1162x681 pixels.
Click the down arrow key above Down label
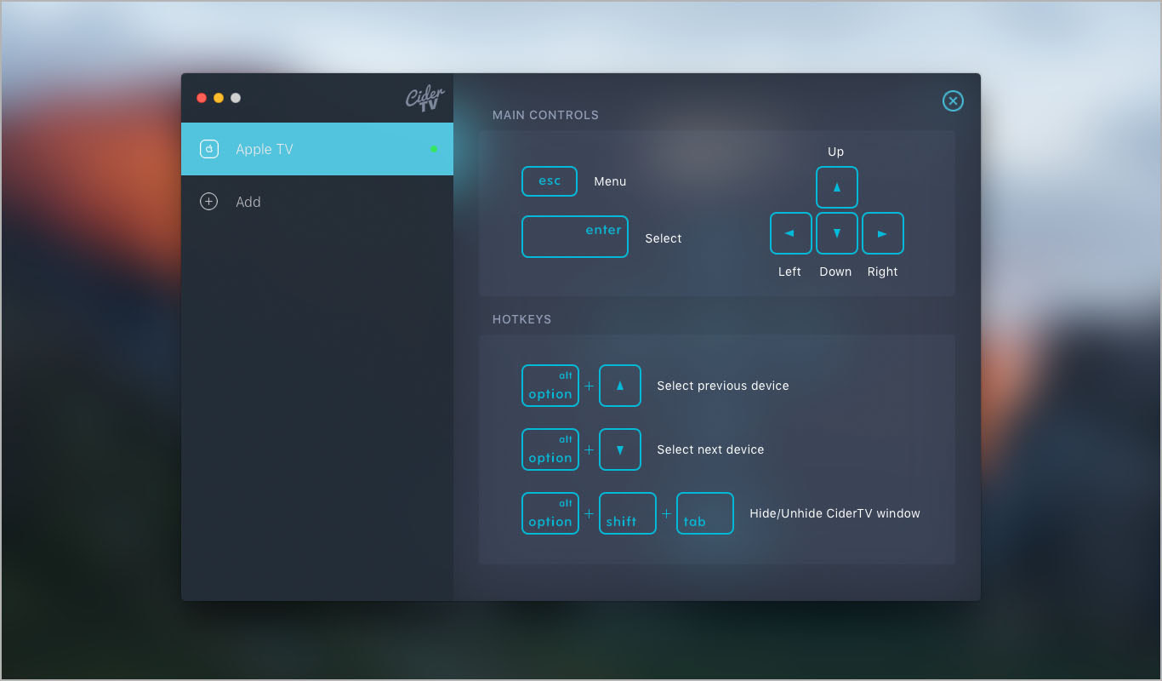pos(837,233)
